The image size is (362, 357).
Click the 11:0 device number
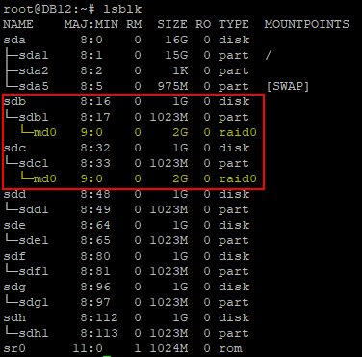point(88,348)
